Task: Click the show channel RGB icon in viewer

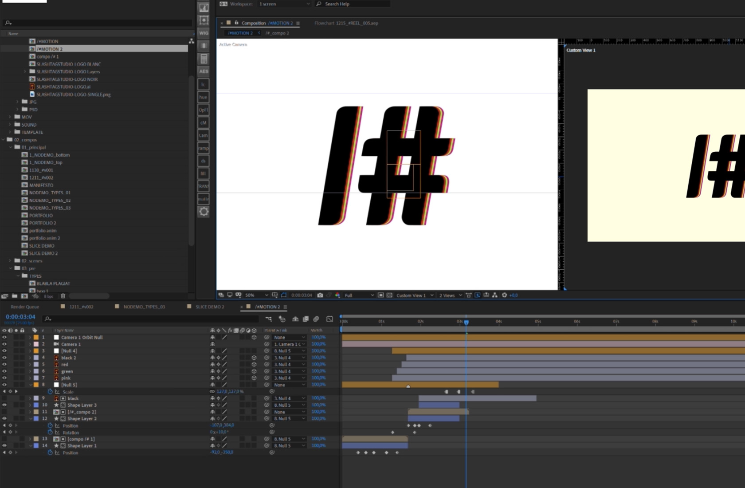Action: coord(337,295)
